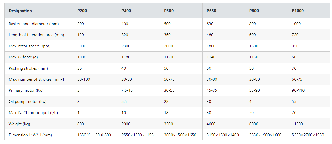Select the P200 rotor speed value 3000
The height and width of the screenshot is (144, 332).
click(82, 46)
